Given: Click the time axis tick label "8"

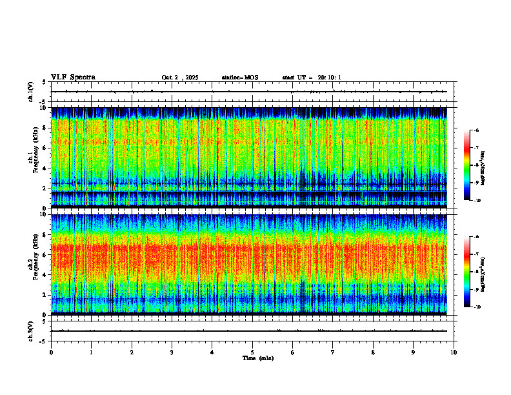Looking at the screenshot, I should coord(373,352).
